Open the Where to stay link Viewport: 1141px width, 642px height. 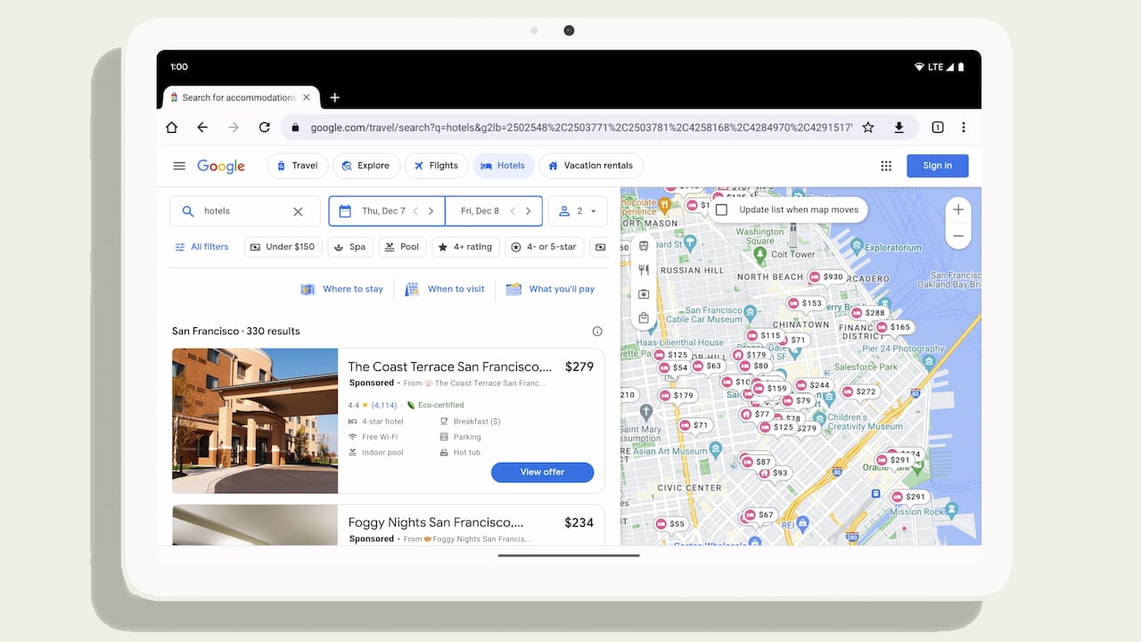(342, 289)
